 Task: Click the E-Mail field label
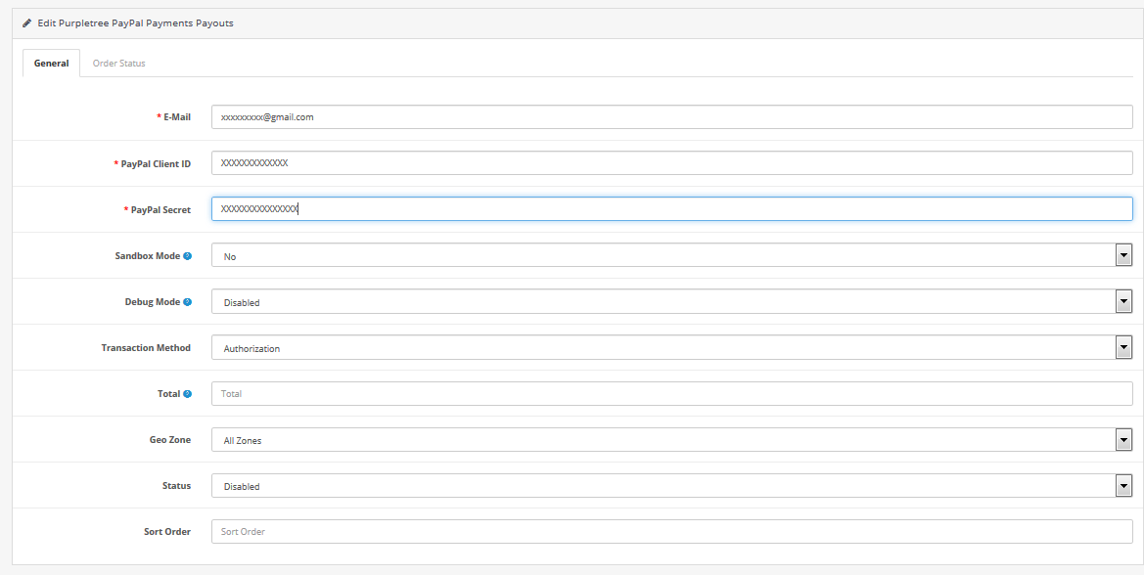tap(176, 117)
